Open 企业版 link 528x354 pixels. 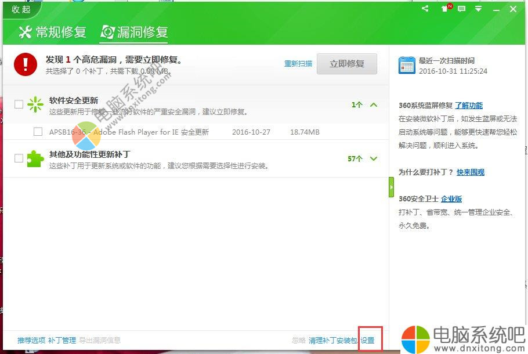pyautogui.click(x=451, y=199)
